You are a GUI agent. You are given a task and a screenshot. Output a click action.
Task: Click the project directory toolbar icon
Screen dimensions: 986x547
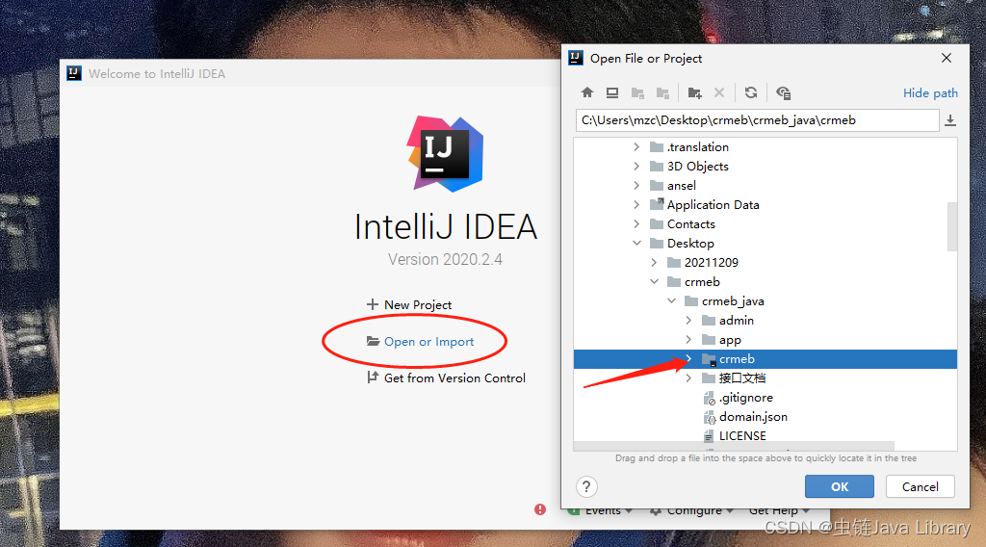[637, 93]
